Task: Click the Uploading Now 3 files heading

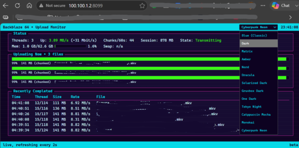Action: pyautogui.click(x=38, y=54)
